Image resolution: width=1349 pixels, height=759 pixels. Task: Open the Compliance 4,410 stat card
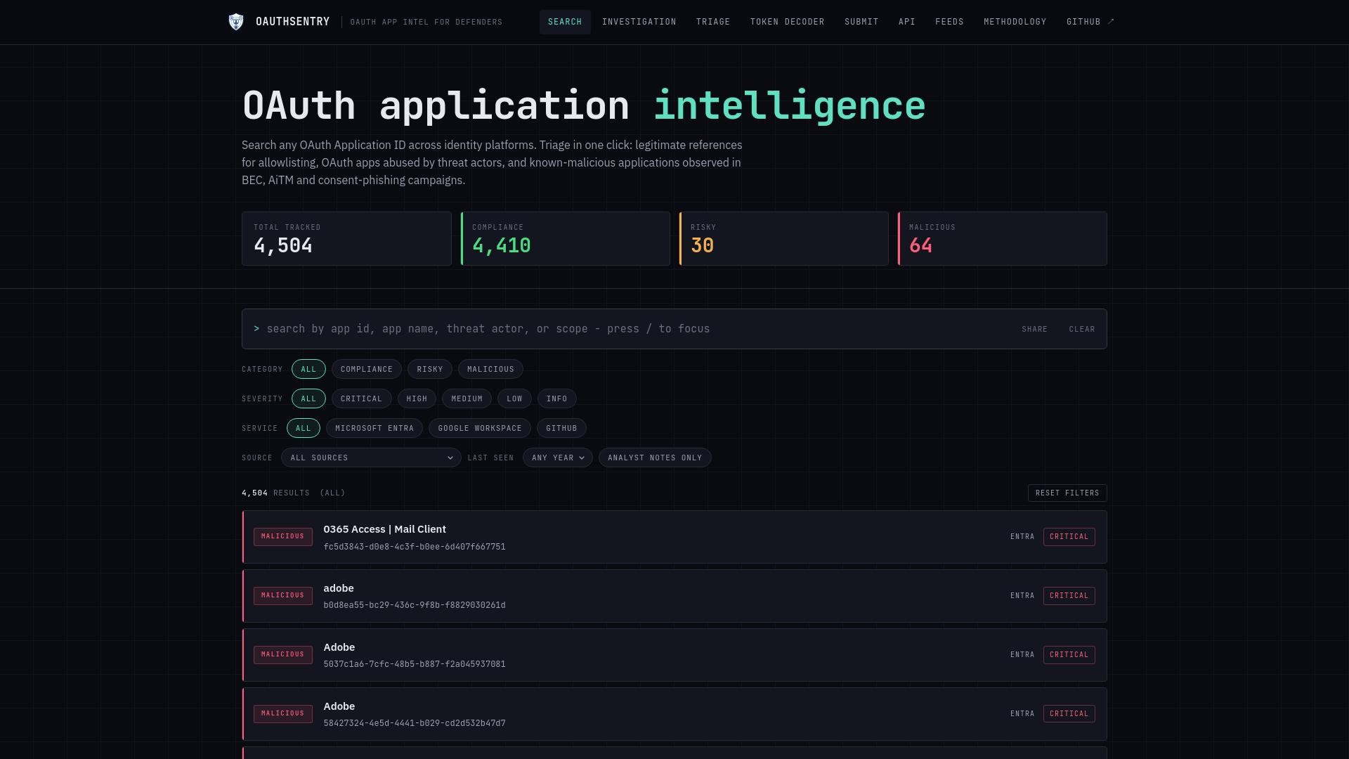565,238
